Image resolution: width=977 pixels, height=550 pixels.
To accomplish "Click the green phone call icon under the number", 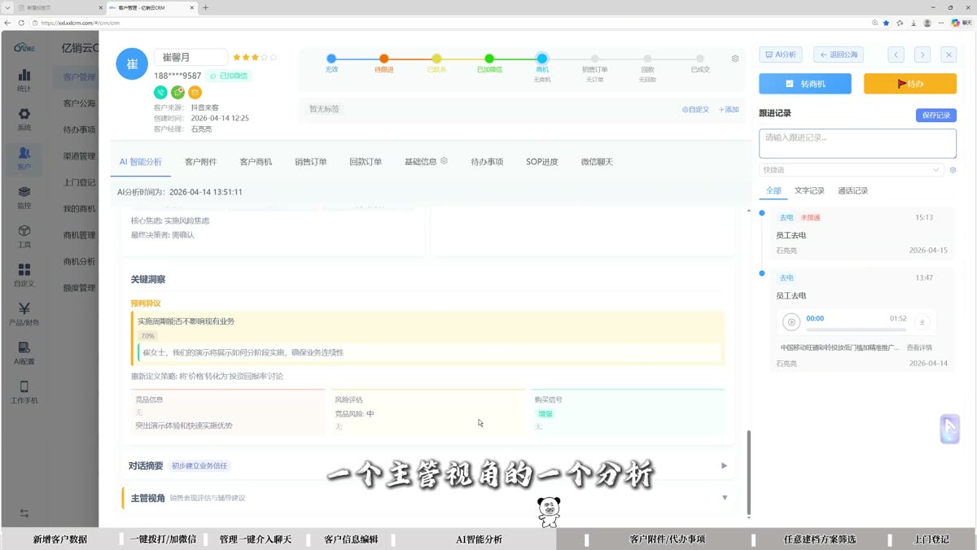I will click(x=160, y=93).
